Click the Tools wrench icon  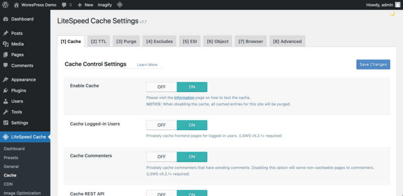coord(6,112)
